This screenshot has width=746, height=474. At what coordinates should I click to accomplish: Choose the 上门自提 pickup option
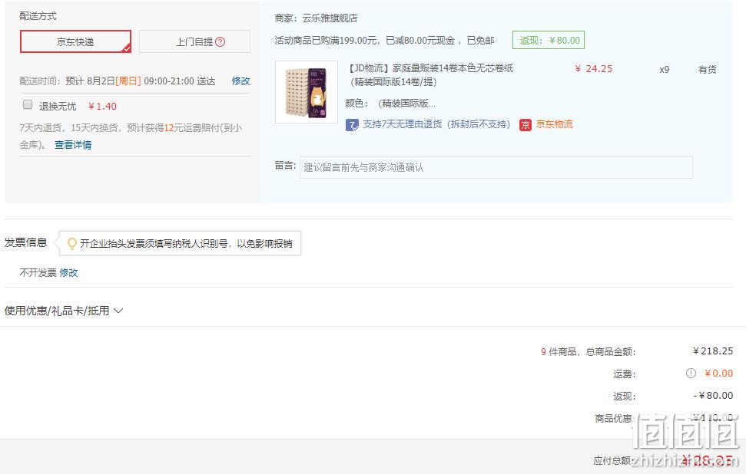(x=194, y=41)
